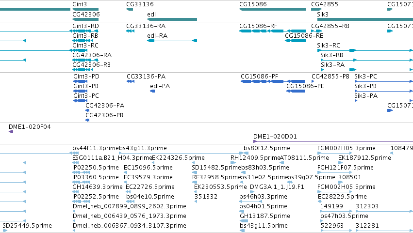This screenshot has height=233, width=413.
Task: Select the CG33136 gene label
Action: tap(140, 4)
